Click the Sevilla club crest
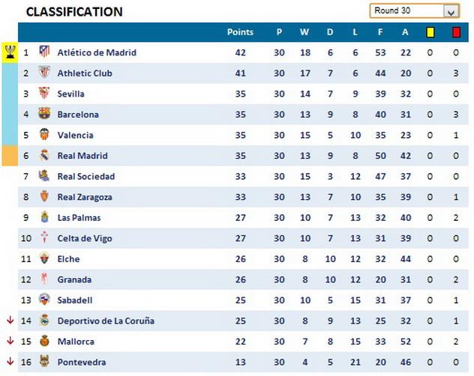Image resolution: width=474 pixels, height=376 pixels. (44, 94)
